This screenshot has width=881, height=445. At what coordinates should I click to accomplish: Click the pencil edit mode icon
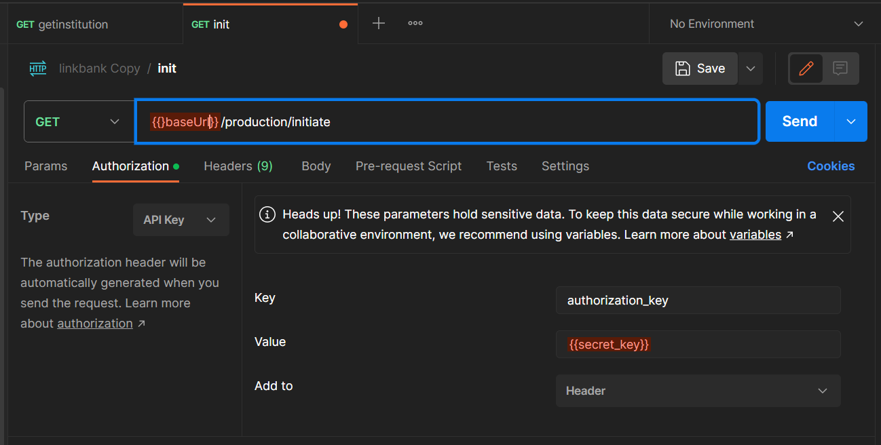[806, 69]
